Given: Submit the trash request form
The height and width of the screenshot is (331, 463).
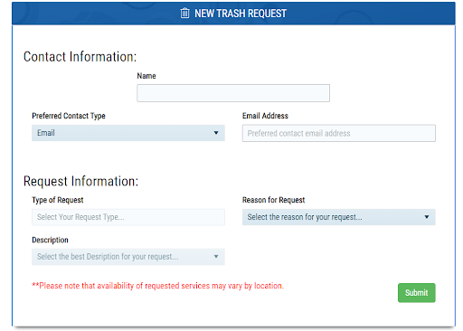Looking at the screenshot, I should pyautogui.click(x=417, y=293).
